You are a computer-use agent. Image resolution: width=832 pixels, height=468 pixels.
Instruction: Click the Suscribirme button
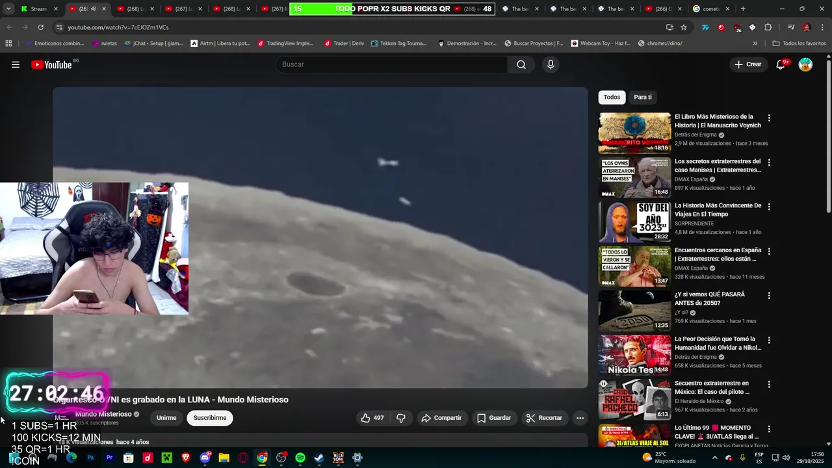click(x=210, y=418)
